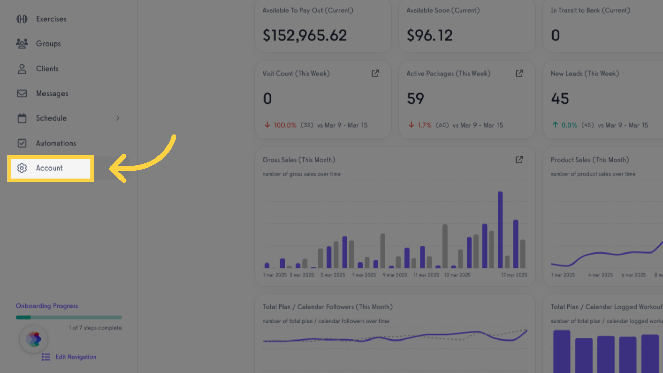Click the Account gear icon

tap(22, 168)
